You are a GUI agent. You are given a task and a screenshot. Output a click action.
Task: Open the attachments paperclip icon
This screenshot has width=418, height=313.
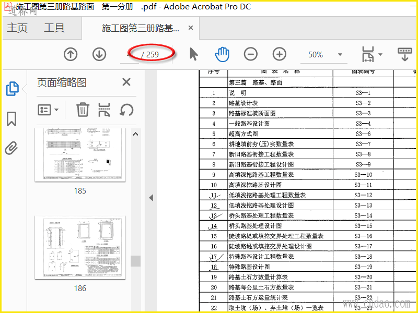tap(11, 148)
